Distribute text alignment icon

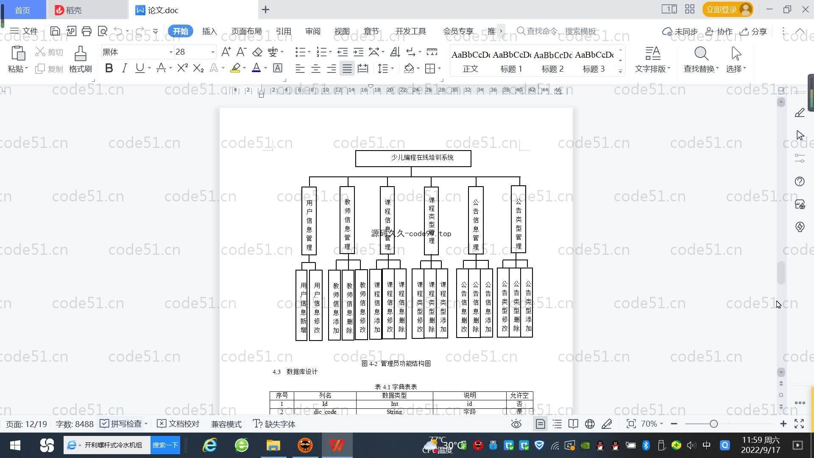[363, 68]
